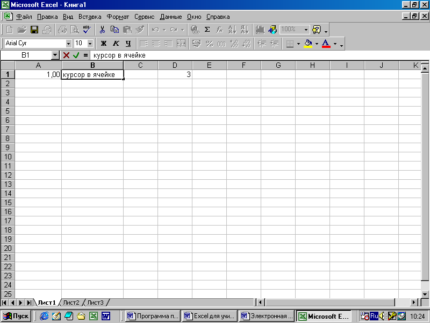
Task: Expand the undo history dropdown arrow
Action: tap(164, 30)
